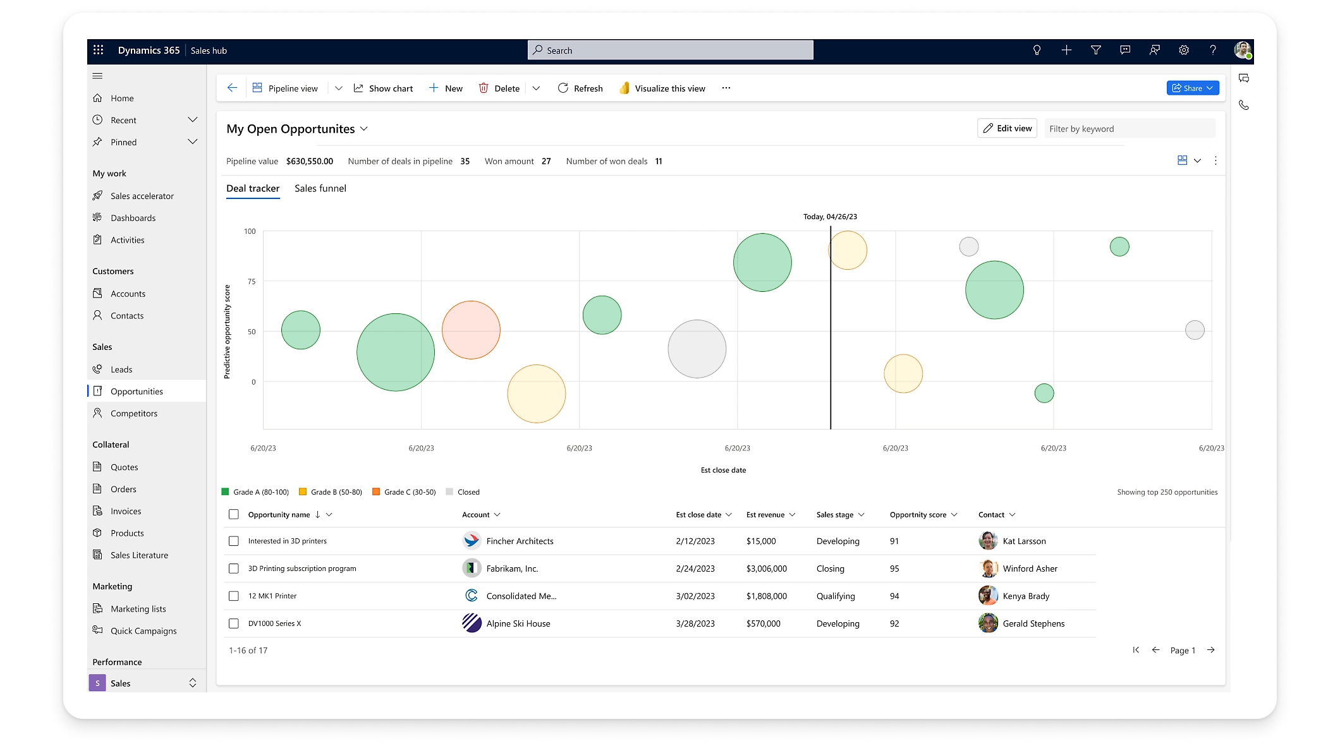The image size is (1340, 753).
Task: Click the Delete trash icon
Action: (x=484, y=88)
